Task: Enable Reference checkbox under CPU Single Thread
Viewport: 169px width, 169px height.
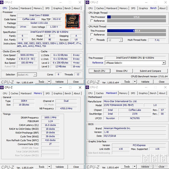Action: tap(92, 21)
